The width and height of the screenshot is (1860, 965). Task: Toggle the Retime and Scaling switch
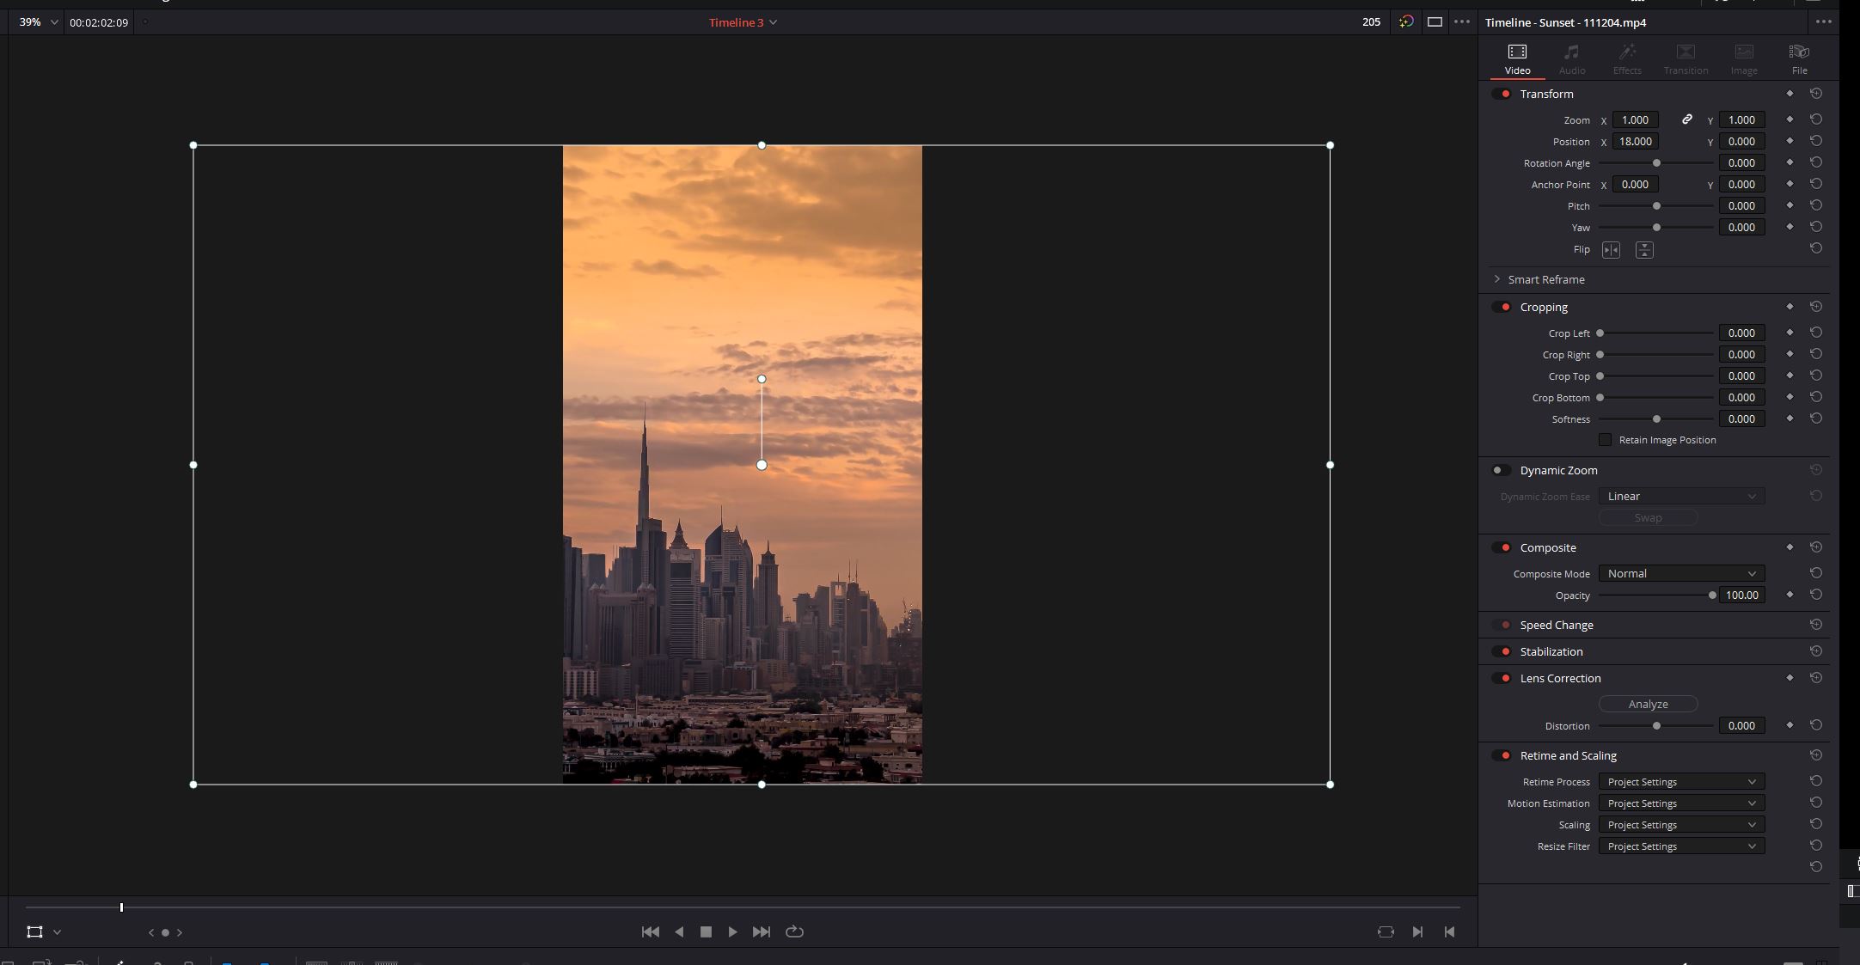coord(1502,755)
